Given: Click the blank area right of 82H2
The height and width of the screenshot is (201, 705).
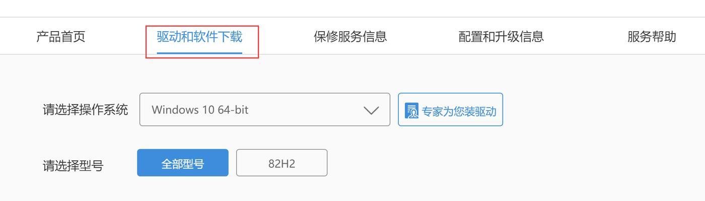Looking at the screenshot, I should (504, 163).
